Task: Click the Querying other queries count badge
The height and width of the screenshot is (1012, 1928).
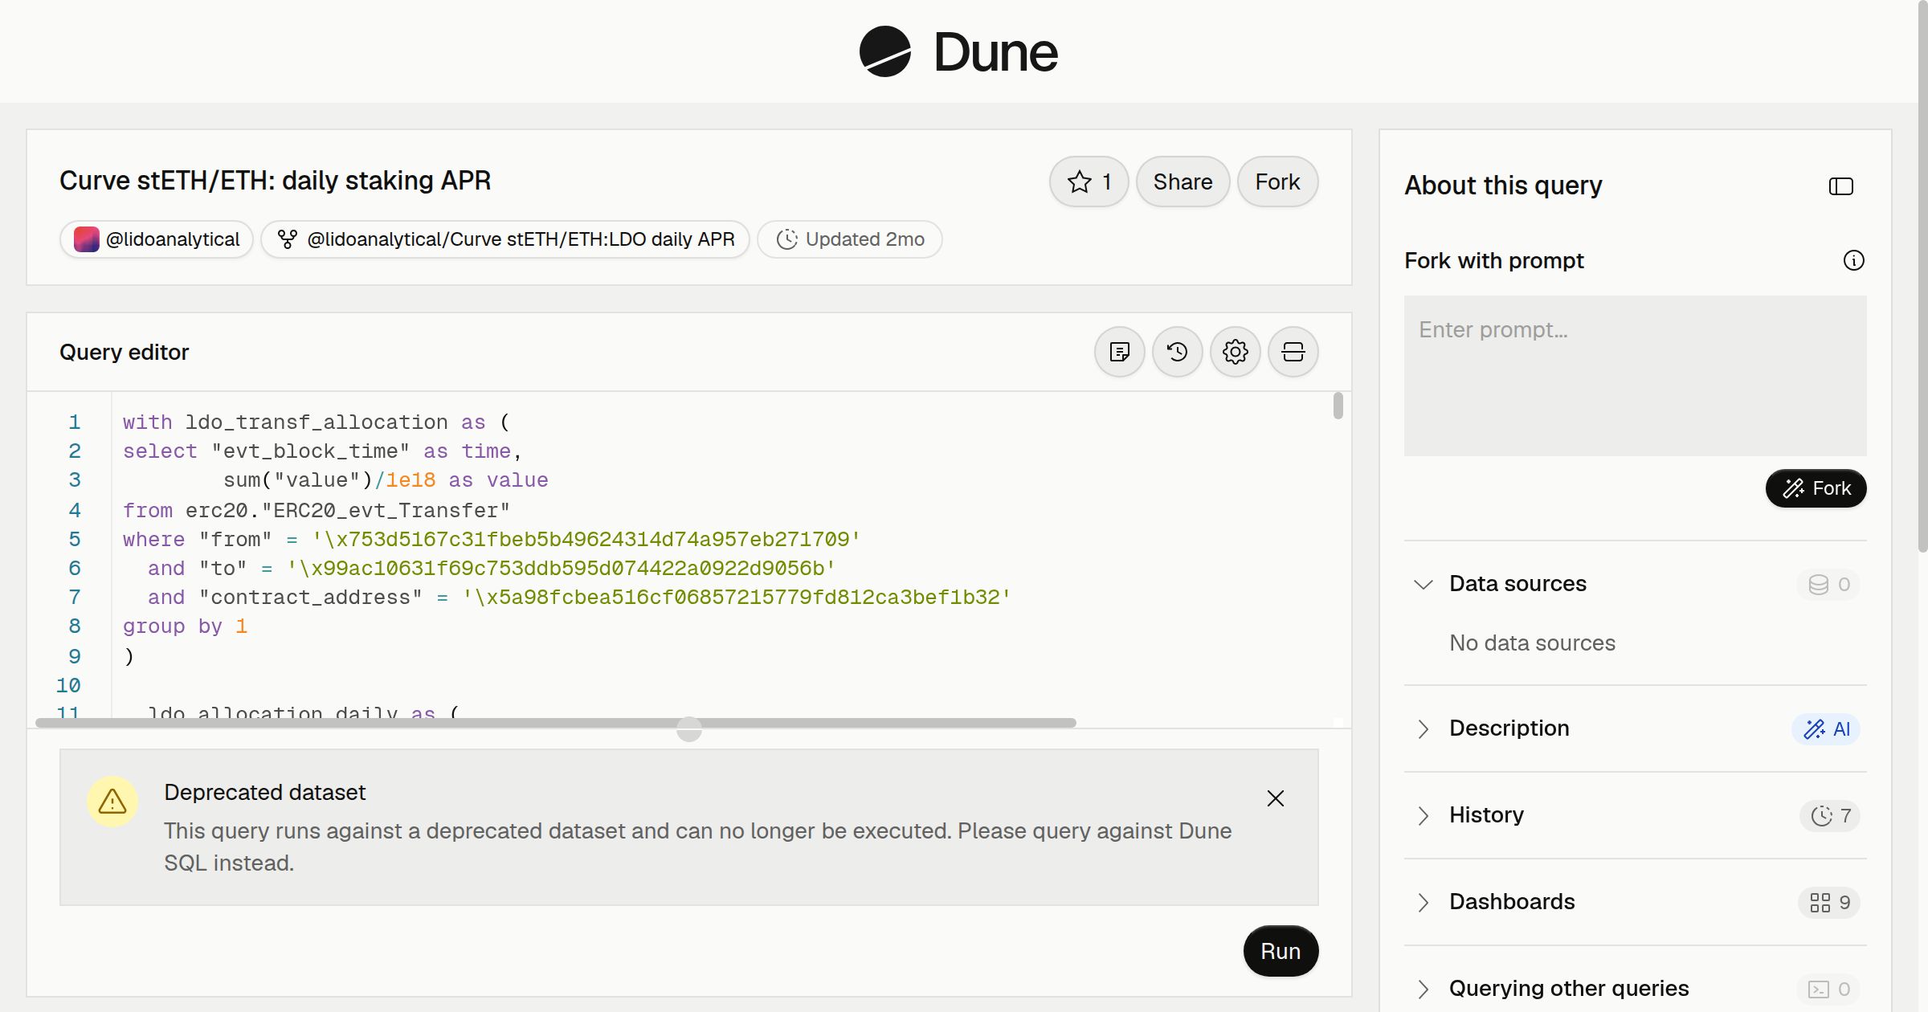Action: tap(1828, 990)
